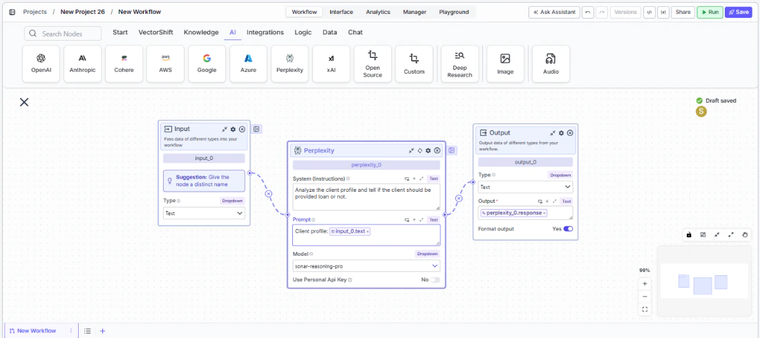Add a Deep Research node

[459, 64]
